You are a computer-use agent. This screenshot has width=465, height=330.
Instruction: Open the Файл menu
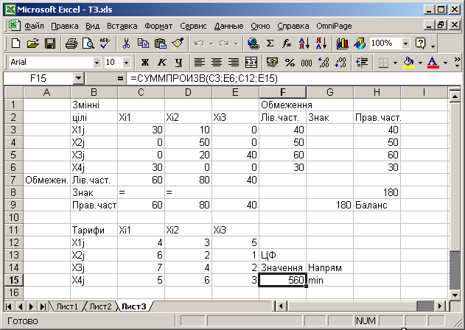pos(34,26)
